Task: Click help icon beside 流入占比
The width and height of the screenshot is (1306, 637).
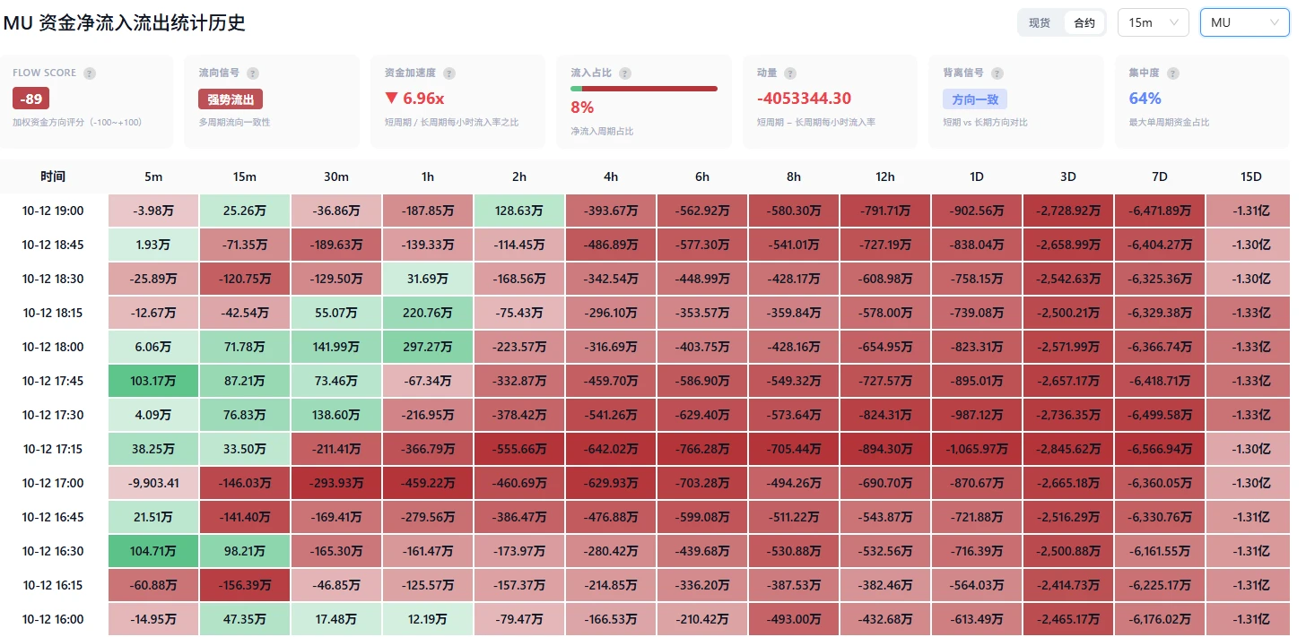Action: point(625,73)
